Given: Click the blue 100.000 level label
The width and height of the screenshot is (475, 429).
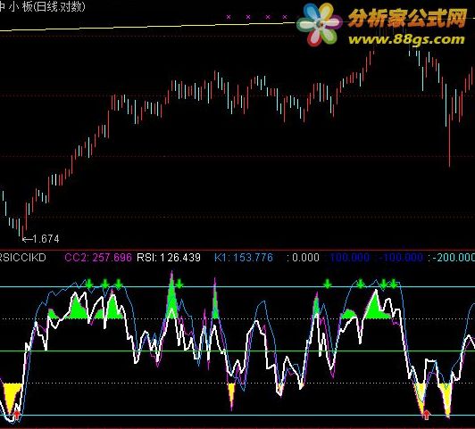Looking at the screenshot, I should point(350,258).
